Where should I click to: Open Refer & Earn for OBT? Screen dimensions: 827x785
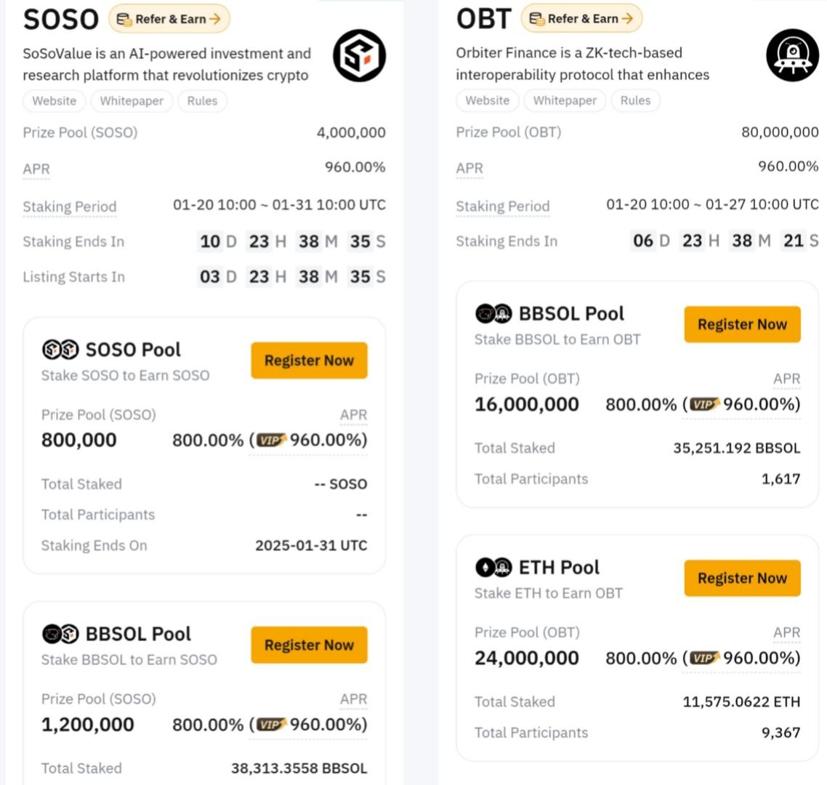(x=581, y=18)
